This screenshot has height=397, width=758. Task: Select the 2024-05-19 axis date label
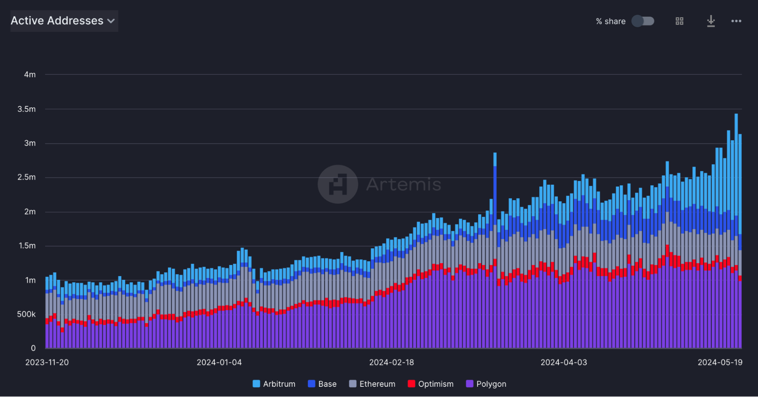(720, 362)
